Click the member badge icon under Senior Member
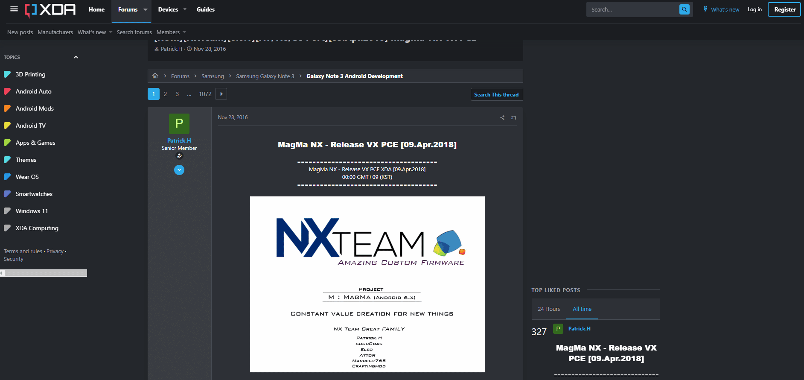 click(179, 156)
